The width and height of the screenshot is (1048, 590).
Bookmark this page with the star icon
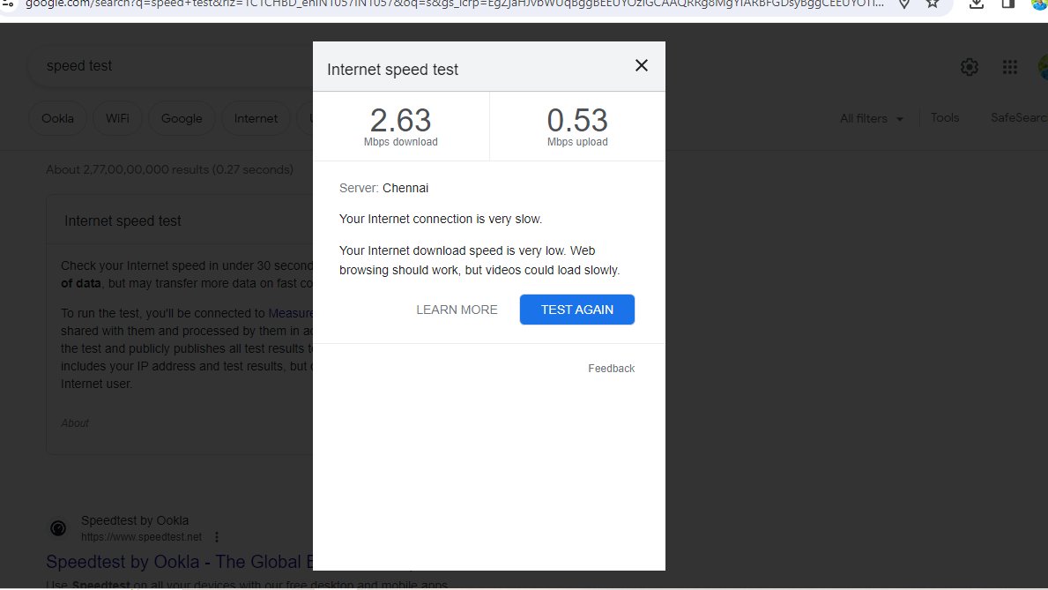coord(933,4)
